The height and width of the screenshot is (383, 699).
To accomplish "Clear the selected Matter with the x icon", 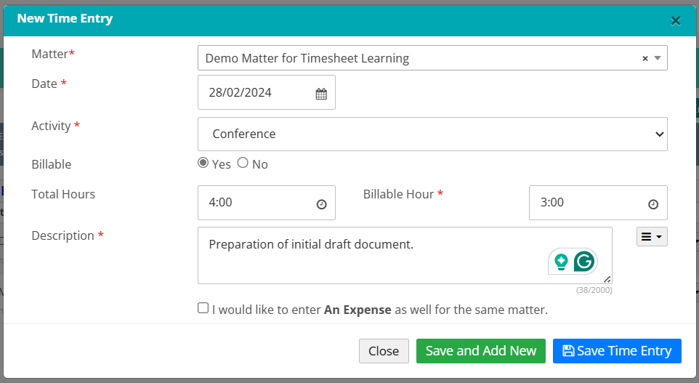I will (645, 59).
